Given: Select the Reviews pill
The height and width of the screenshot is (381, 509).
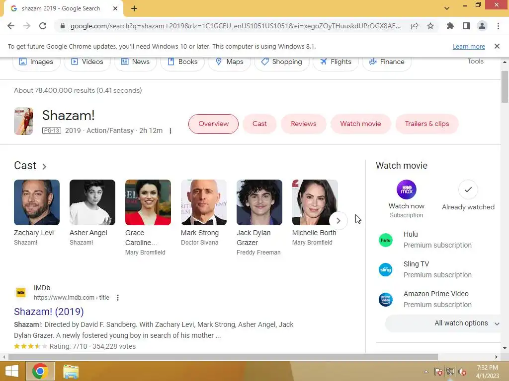Looking at the screenshot, I should 304,124.
